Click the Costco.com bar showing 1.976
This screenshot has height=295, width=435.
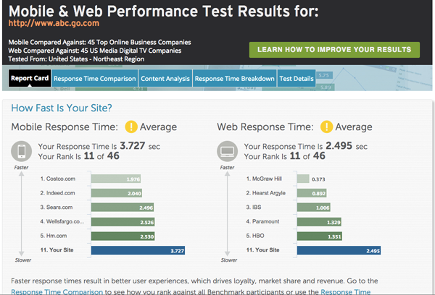click(116, 179)
